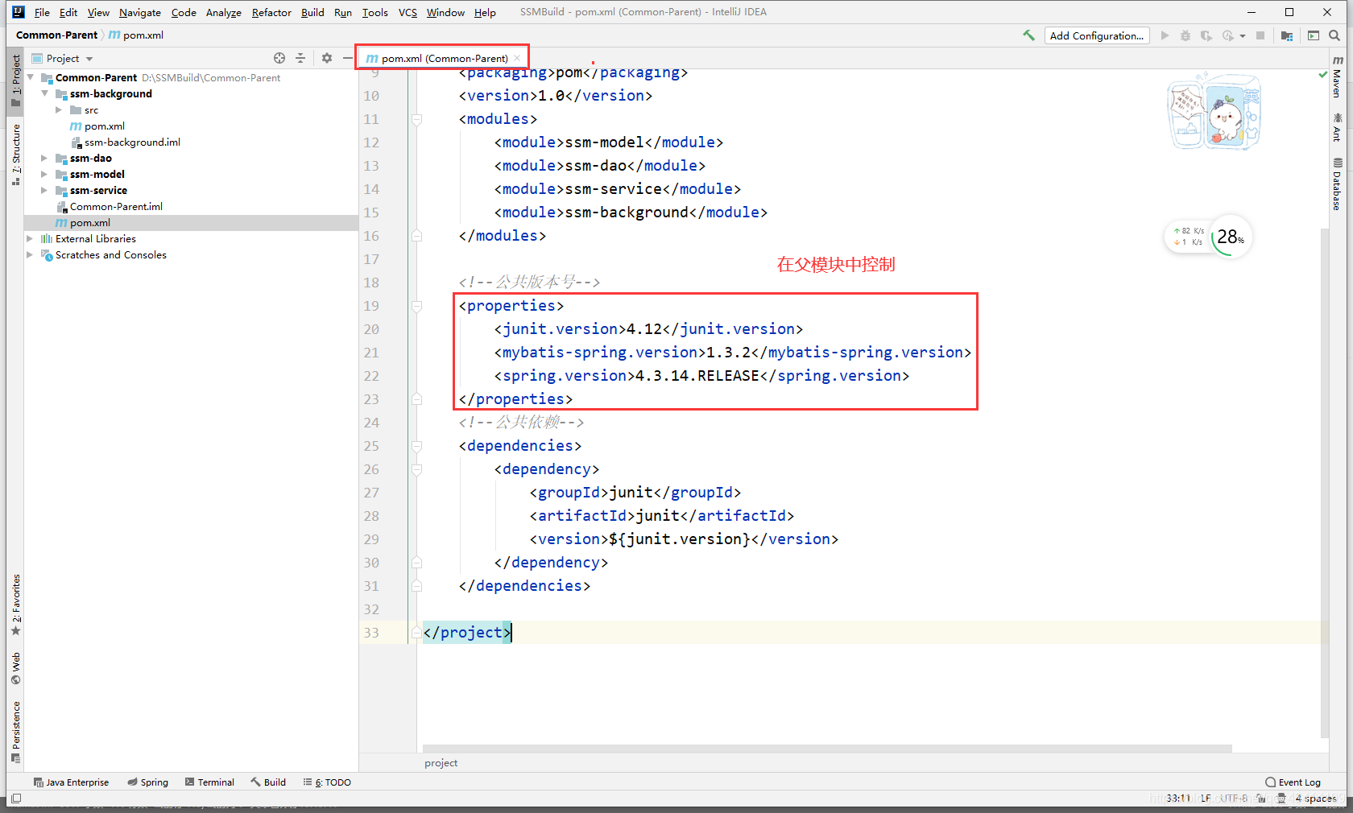This screenshot has height=813, width=1353.
Task: Open the File menu
Action: click(x=42, y=12)
